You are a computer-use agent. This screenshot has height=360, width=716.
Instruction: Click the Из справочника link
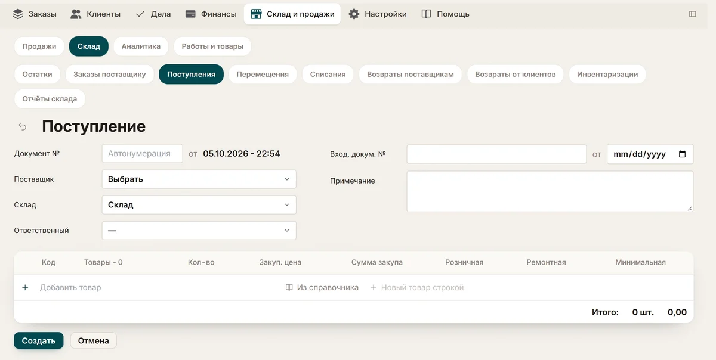coord(322,287)
